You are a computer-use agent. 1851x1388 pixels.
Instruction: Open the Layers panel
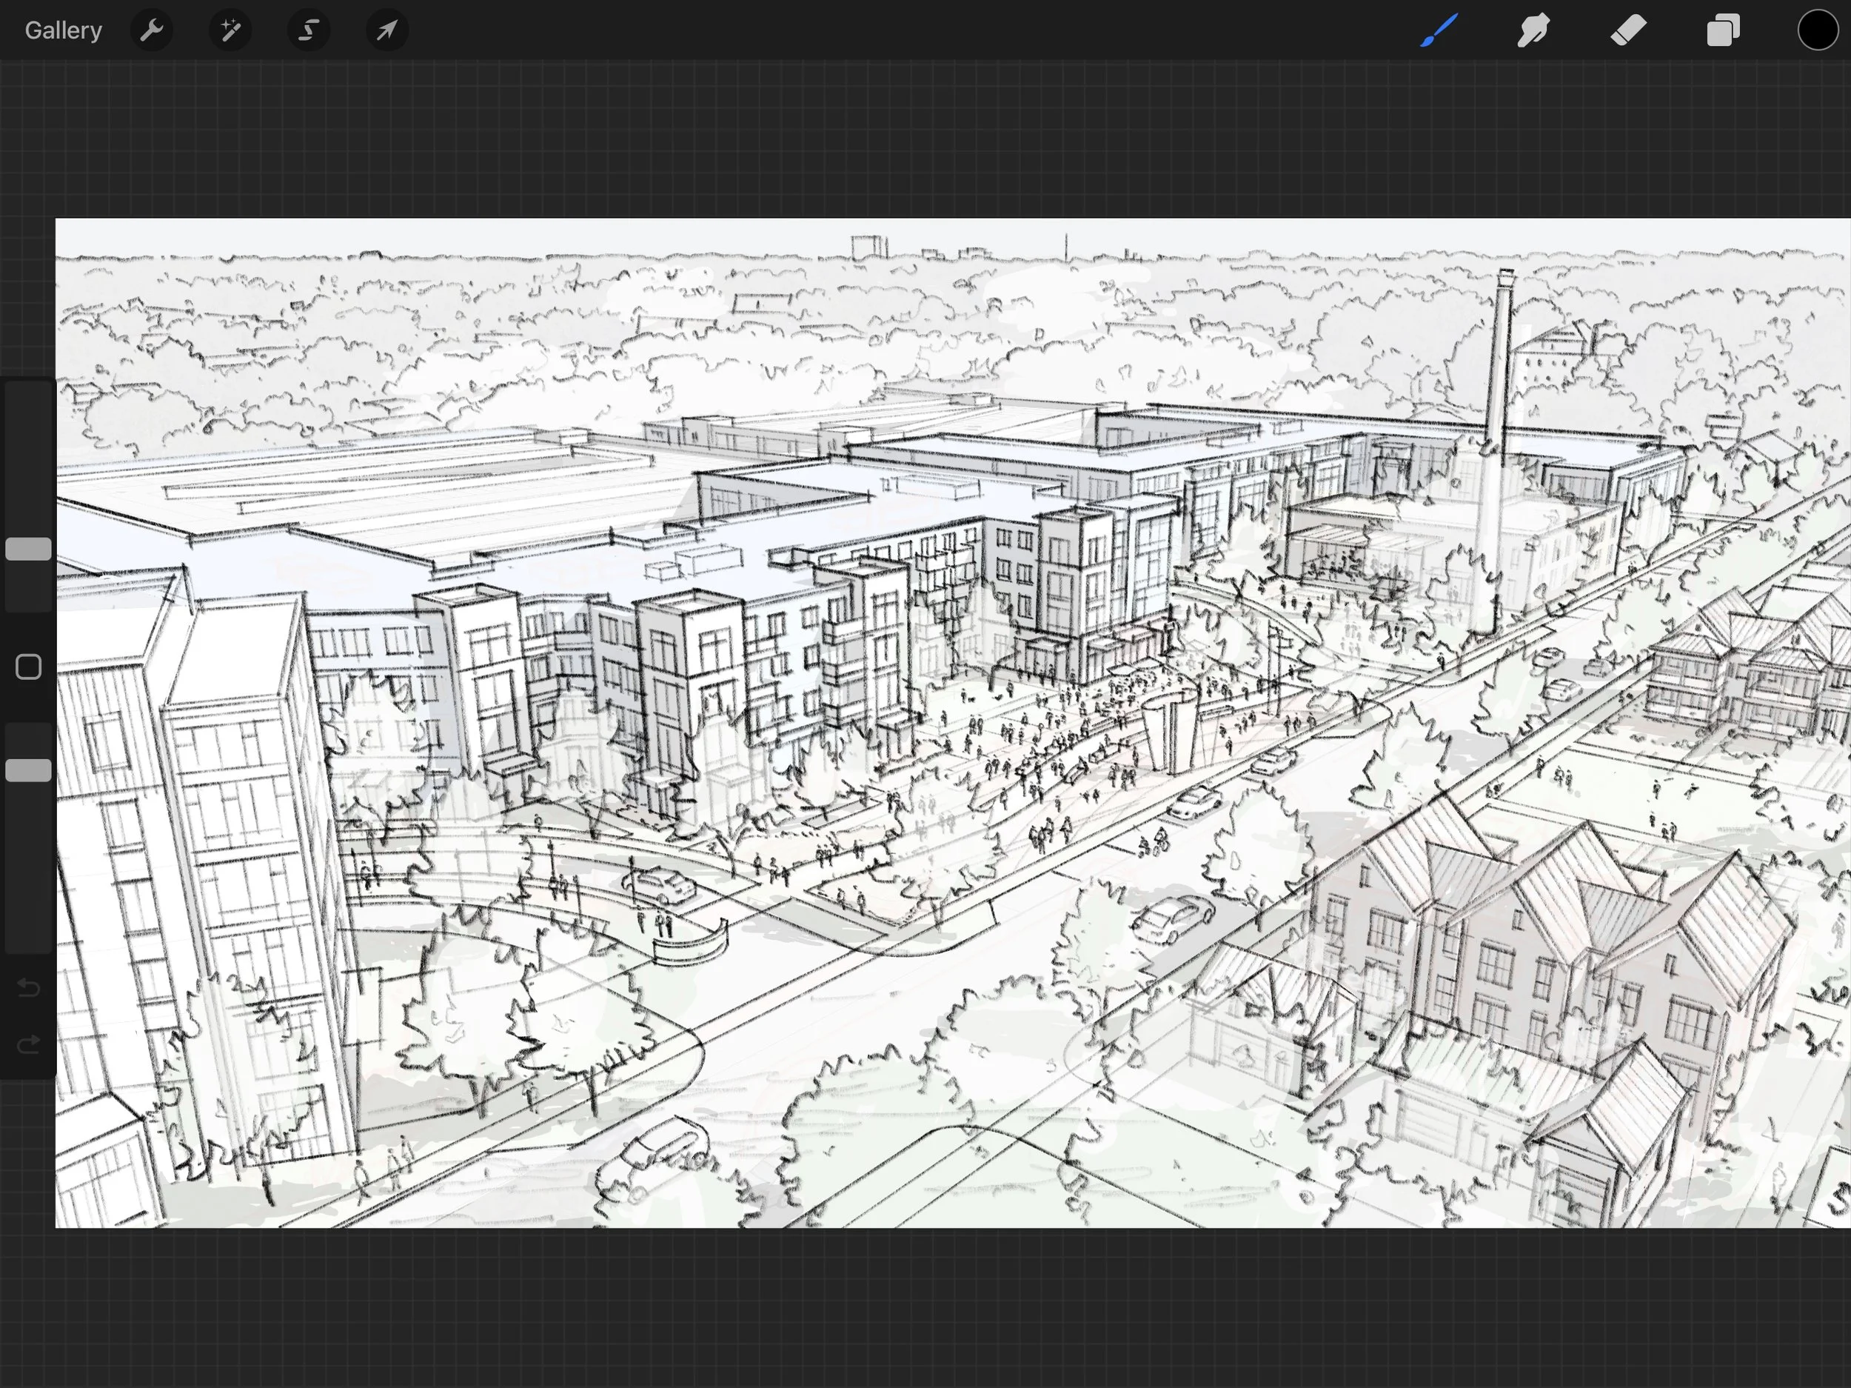pos(1723,31)
